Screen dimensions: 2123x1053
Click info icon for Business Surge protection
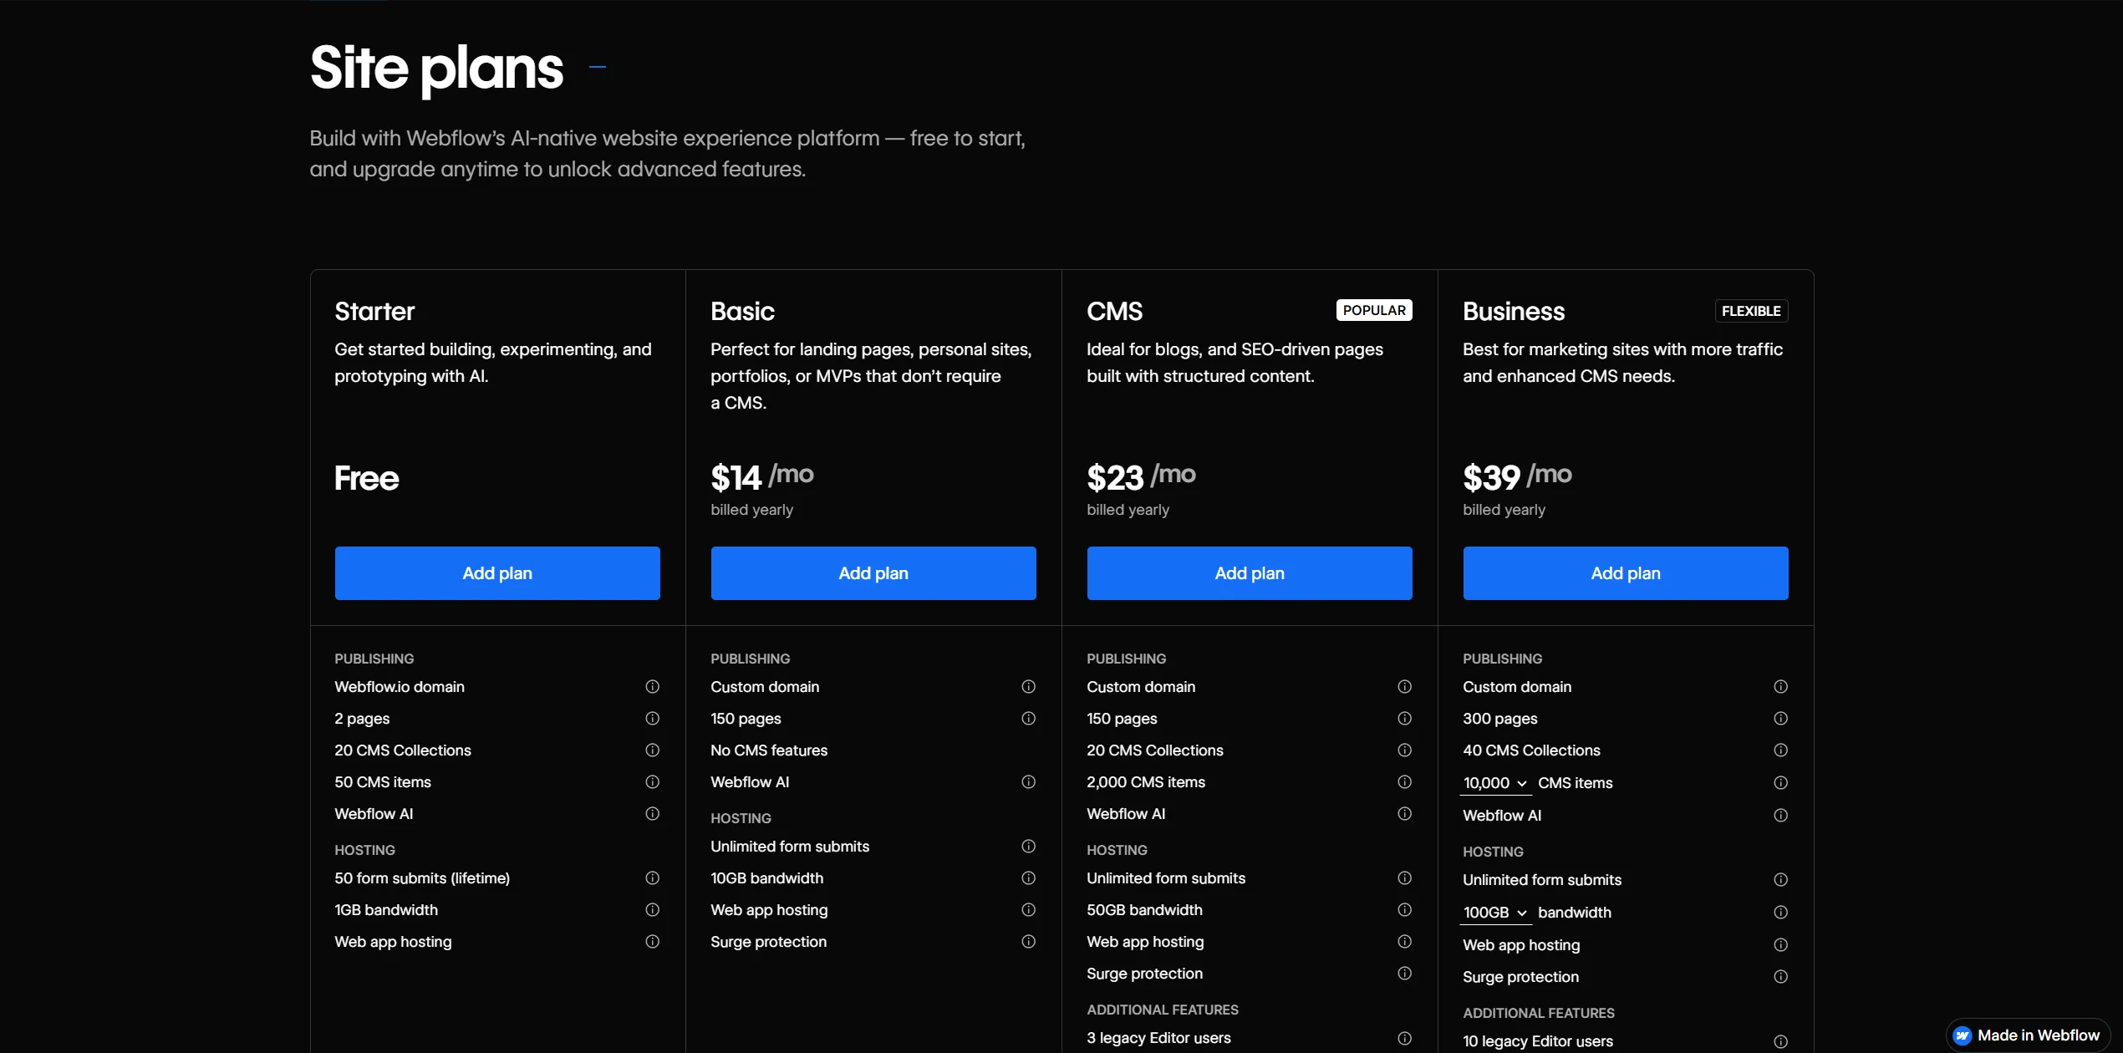1780,976
